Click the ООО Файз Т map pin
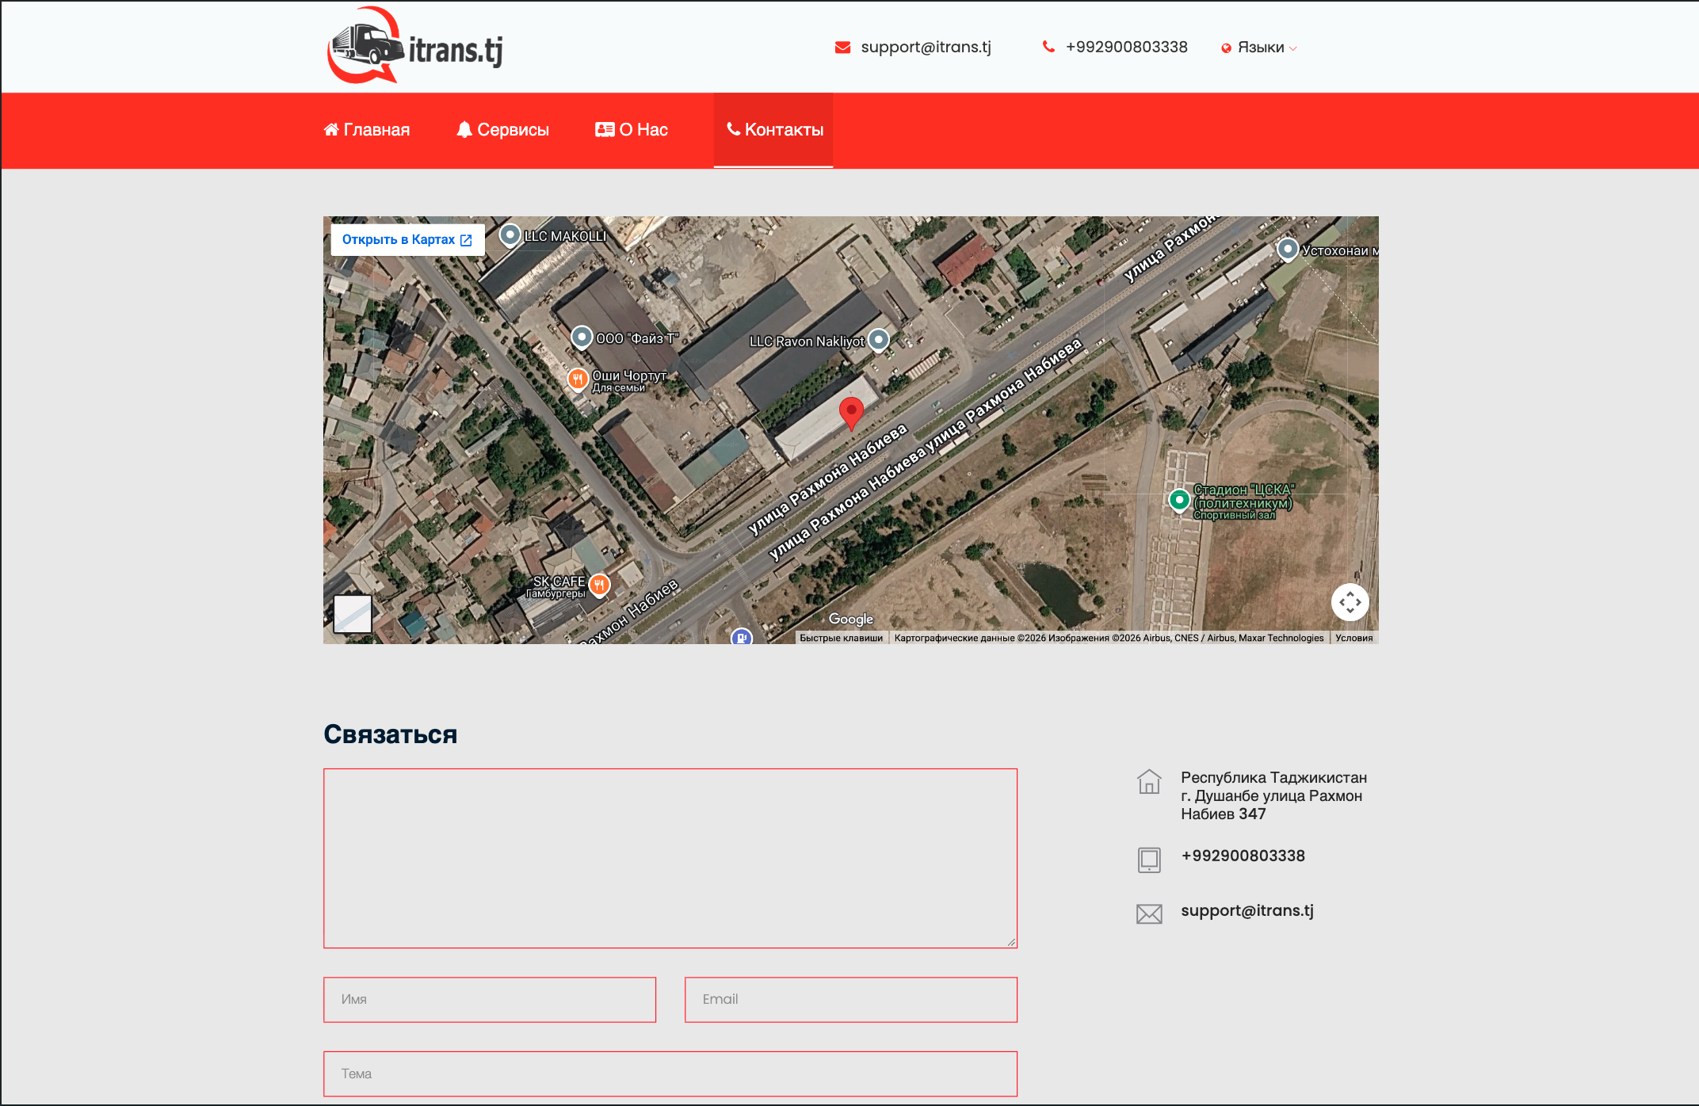Screen dimensions: 1699x1106 click(582, 338)
